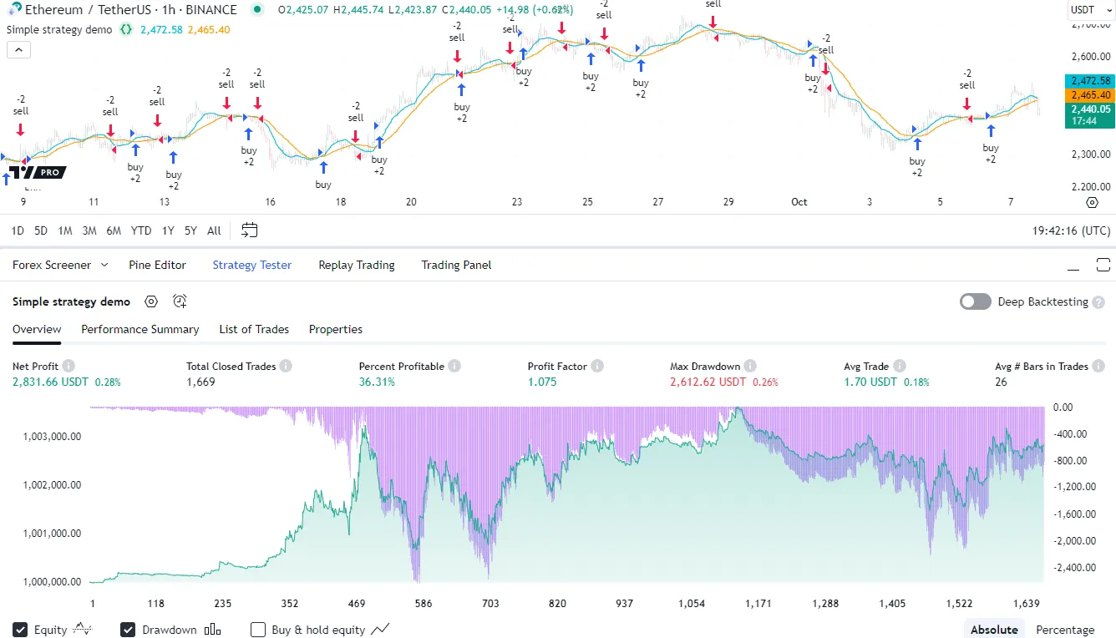The image size is (1116, 638).
Task: Open the chart settings icon below price scale
Action: coord(1092,202)
